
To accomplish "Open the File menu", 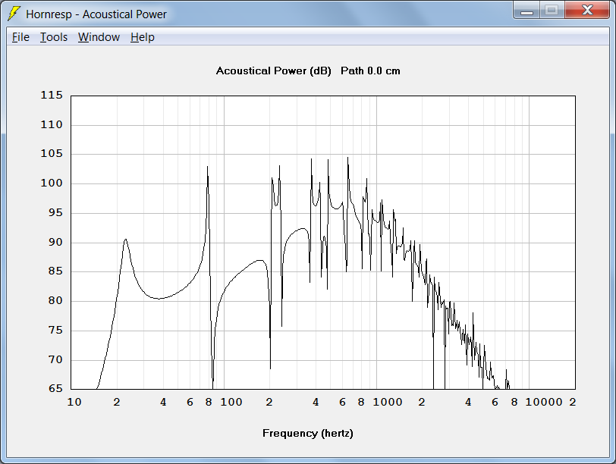I will [x=20, y=37].
